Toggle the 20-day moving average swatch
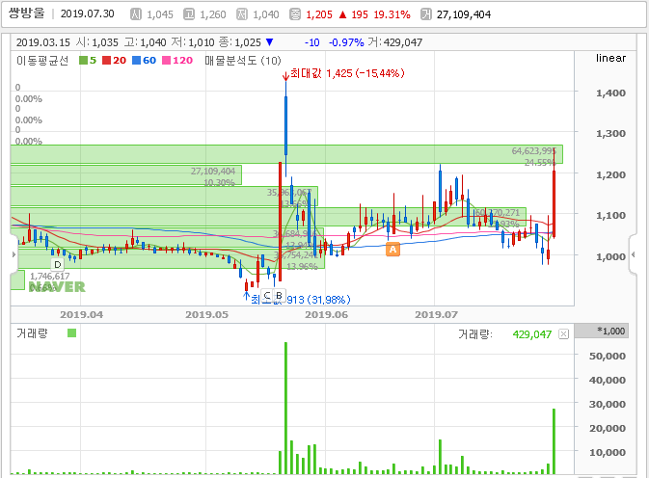This screenshot has width=649, height=478. pyautogui.click(x=106, y=61)
